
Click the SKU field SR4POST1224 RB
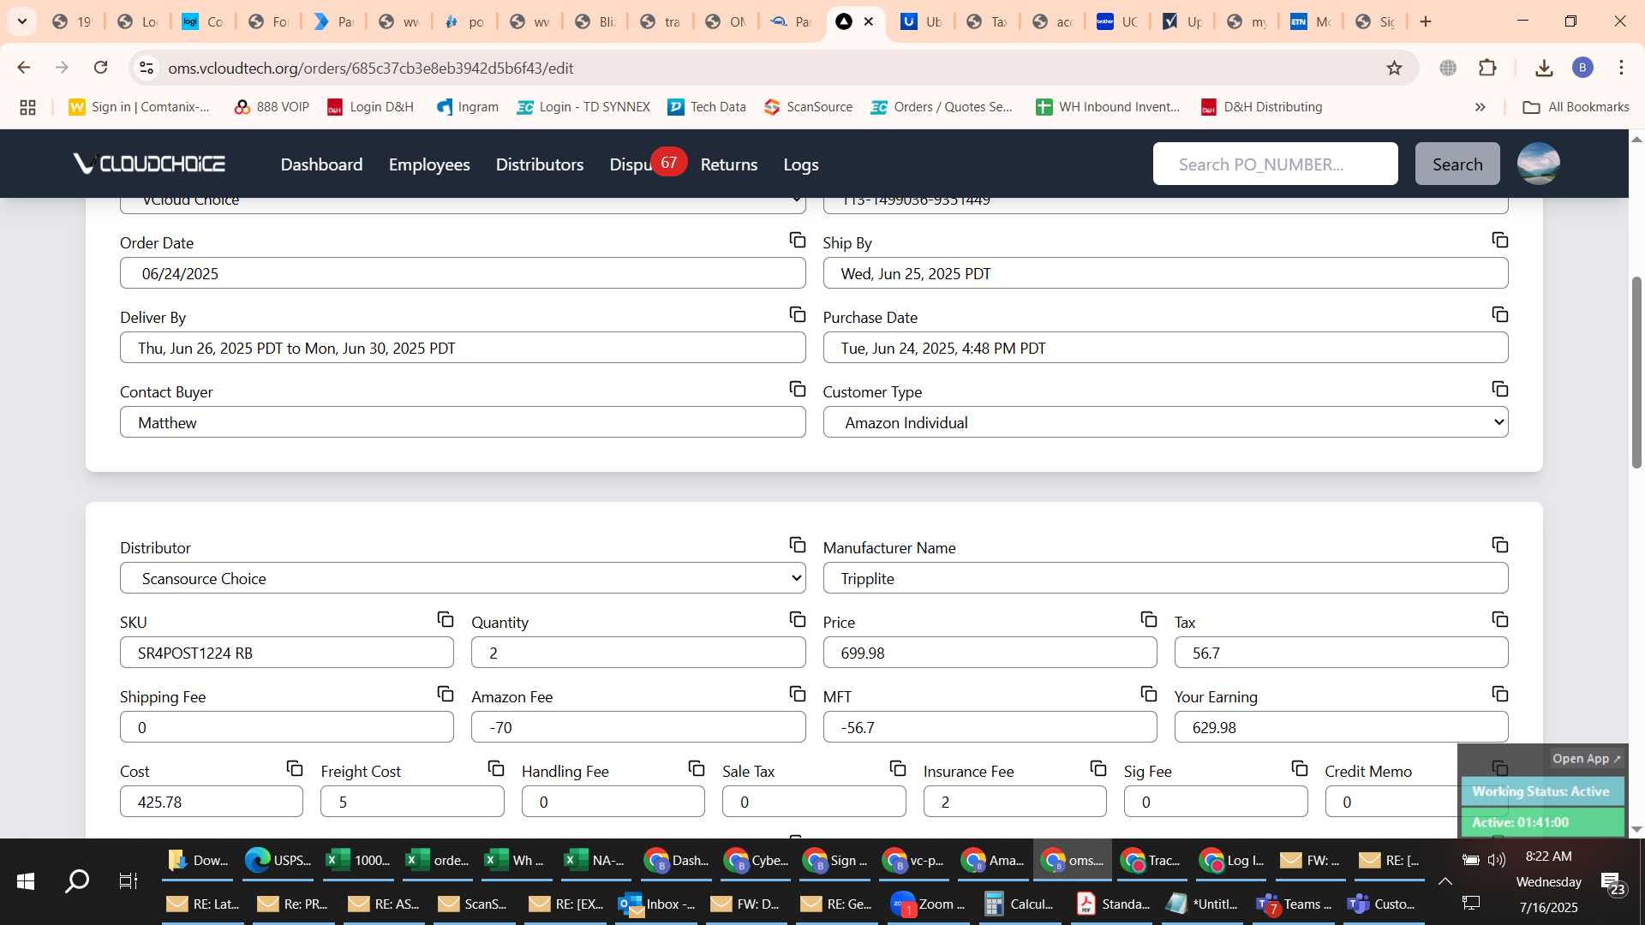(x=287, y=653)
